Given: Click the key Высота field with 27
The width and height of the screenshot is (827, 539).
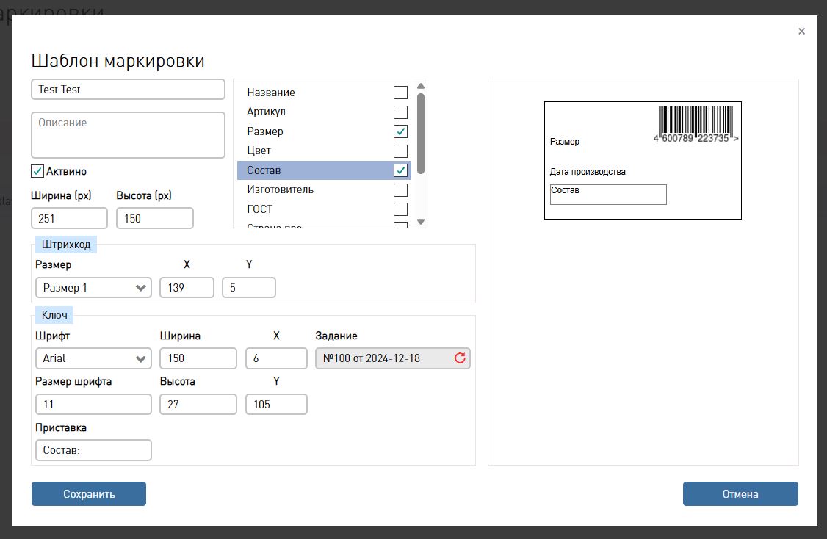Looking at the screenshot, I should [x=198, y=404].
